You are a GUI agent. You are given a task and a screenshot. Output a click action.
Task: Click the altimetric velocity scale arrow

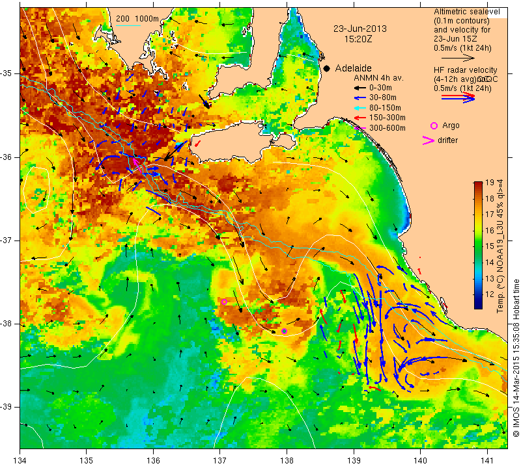[458, 58]
